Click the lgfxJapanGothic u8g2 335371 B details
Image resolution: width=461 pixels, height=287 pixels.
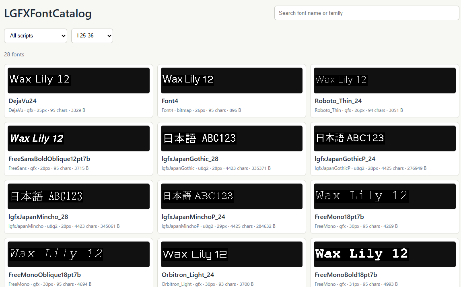(x=216, y=168)
